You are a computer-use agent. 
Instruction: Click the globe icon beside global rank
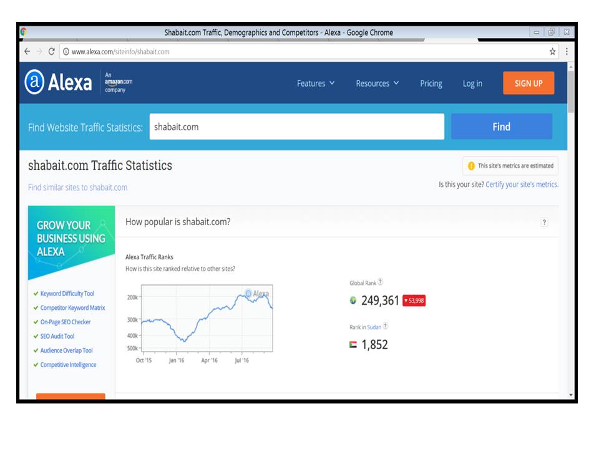353,301
